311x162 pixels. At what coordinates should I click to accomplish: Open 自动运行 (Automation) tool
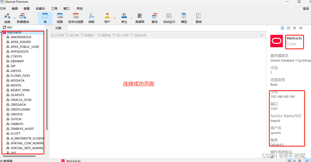169,18
